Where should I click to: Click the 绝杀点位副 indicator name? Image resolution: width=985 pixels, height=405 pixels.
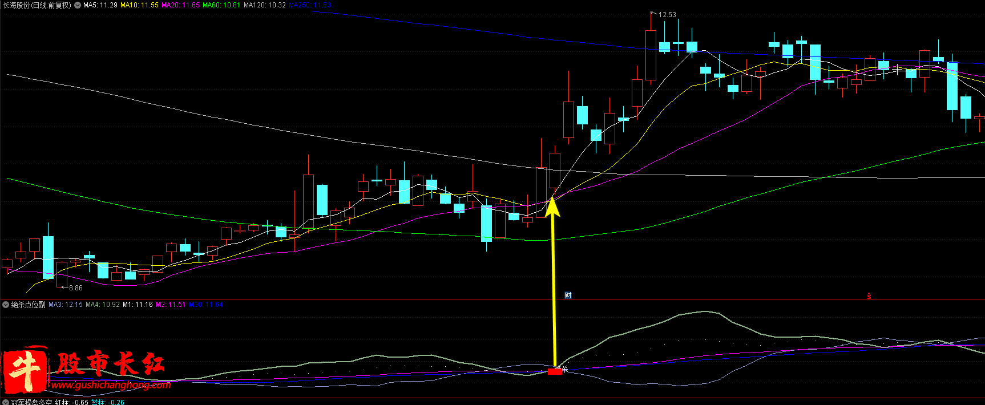point(29,305)
